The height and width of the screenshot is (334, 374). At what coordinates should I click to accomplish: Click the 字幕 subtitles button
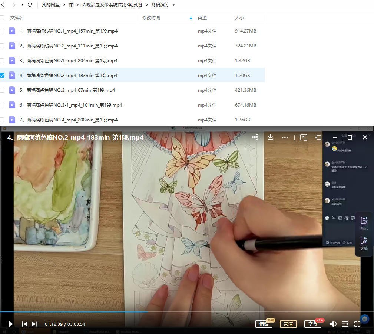313,324
